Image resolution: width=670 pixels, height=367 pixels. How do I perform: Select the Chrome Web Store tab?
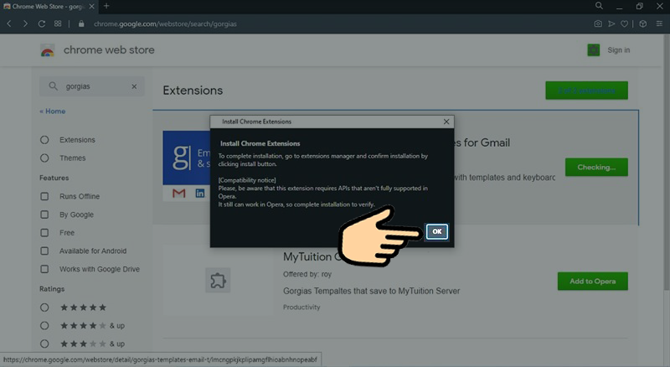pos(49,7)
